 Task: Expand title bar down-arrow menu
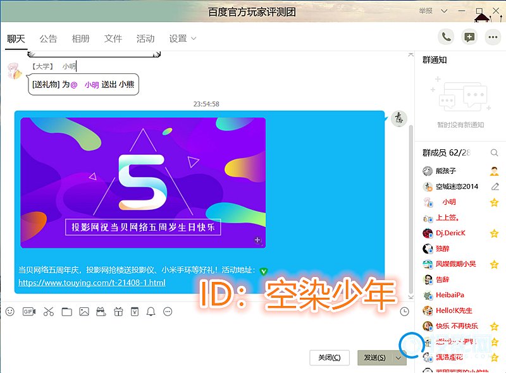pyautogui.click(x=445, y=11)
